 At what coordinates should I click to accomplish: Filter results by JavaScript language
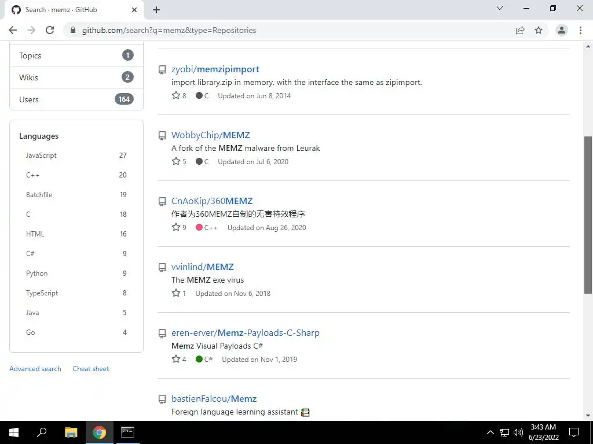(x=76, y=155)
